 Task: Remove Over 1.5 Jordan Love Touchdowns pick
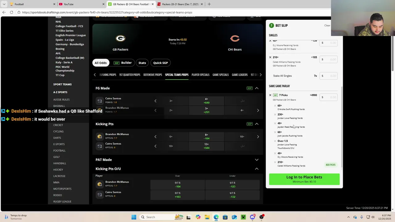(275, 141)
